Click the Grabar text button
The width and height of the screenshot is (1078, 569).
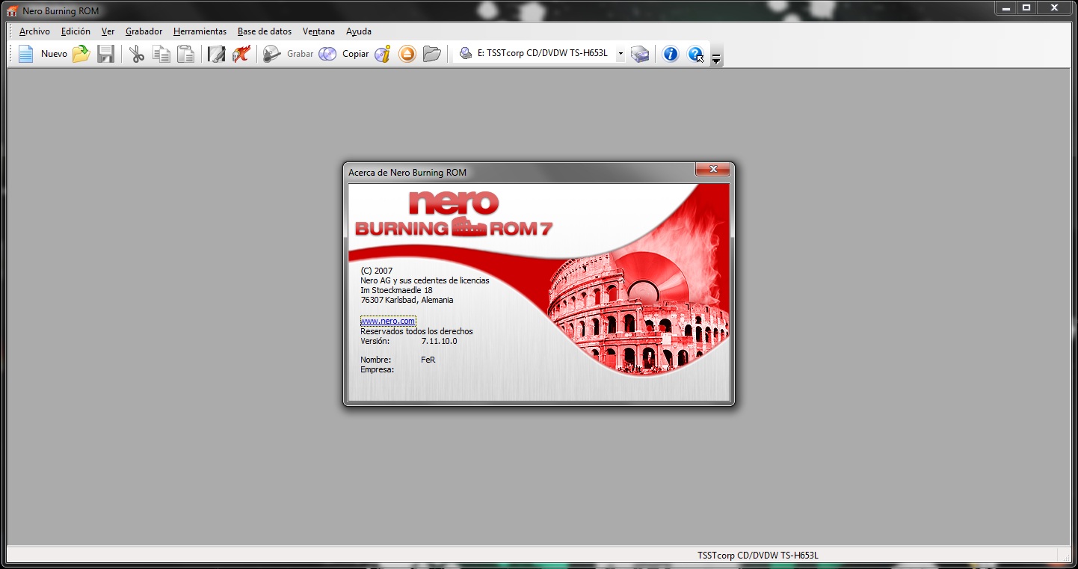301,54
